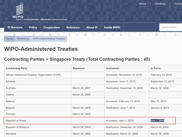This screenshot has width=182, height=137.
Task: Click May 13, 2014 in-force date
Action: [x=158, y=101]
